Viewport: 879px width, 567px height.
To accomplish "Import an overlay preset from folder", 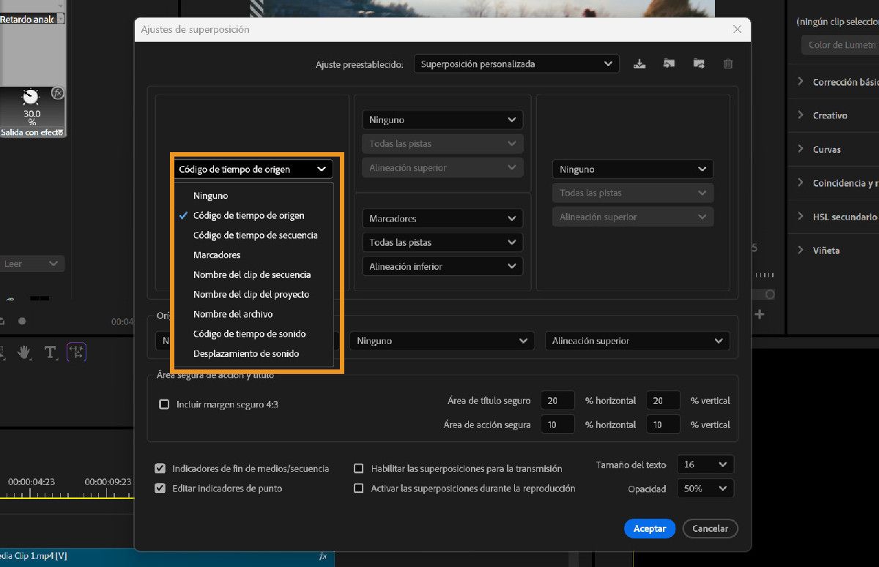I will point(669,64).
